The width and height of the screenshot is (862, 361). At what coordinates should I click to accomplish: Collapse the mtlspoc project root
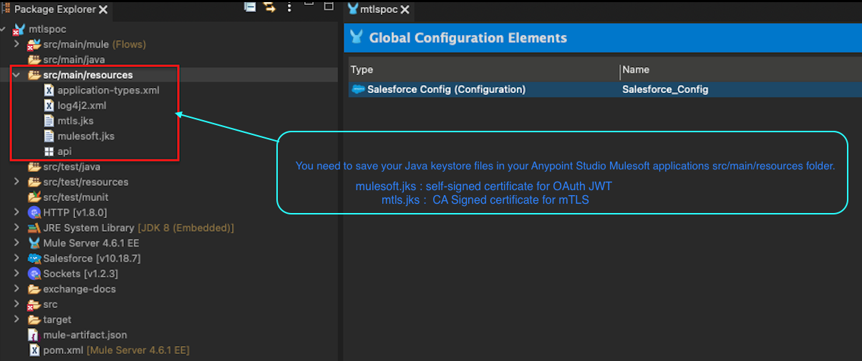tap(5, 29)
